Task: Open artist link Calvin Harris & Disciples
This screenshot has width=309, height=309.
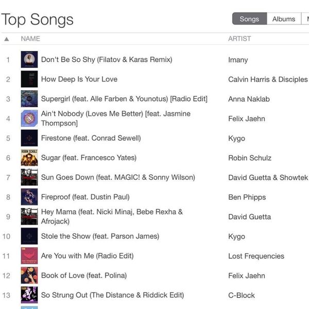Action: point(268,79)
